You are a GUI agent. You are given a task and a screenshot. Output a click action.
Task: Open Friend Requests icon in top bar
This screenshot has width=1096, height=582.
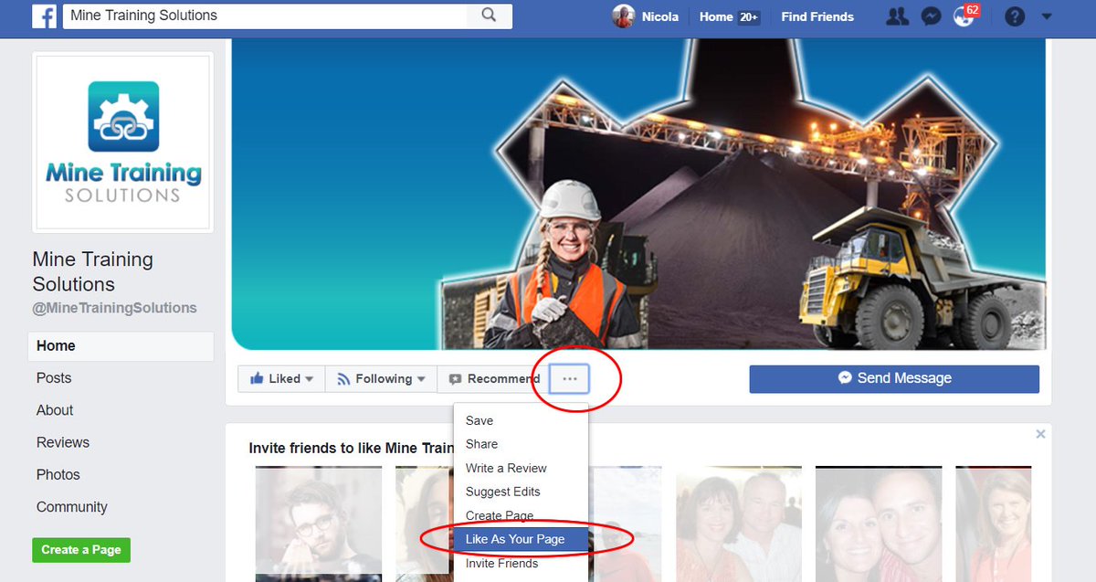pos(897,16)
